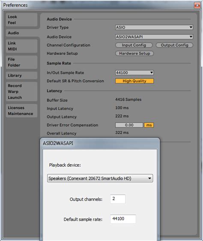
Task: Open the Record Warp Launch tab
Action: point(22,92)
